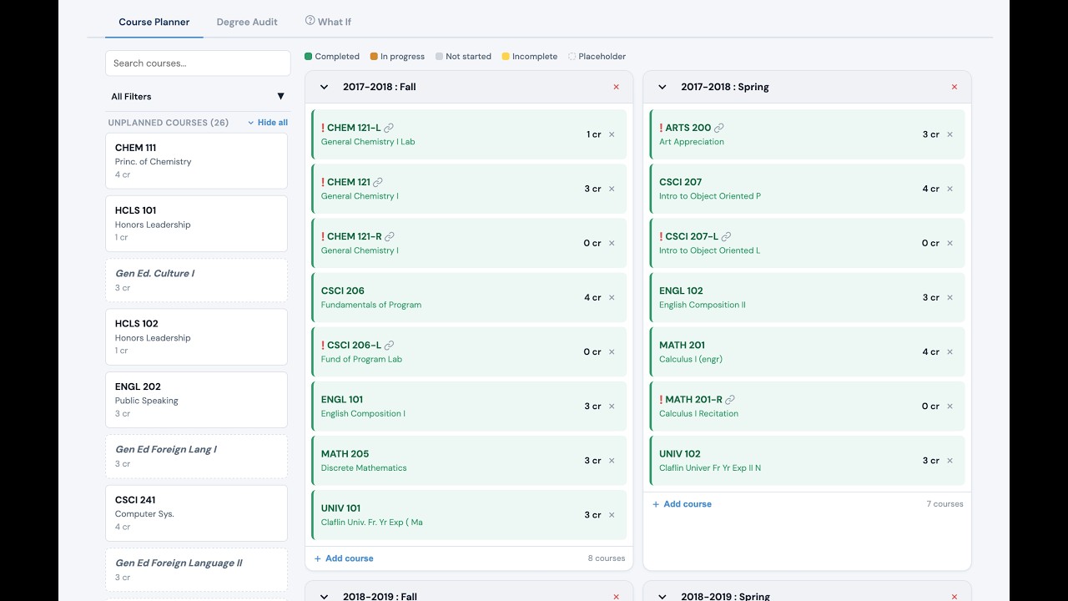Collapse the 2017-2018 Fall term
Screen dimensions: 1068x601
325,87
